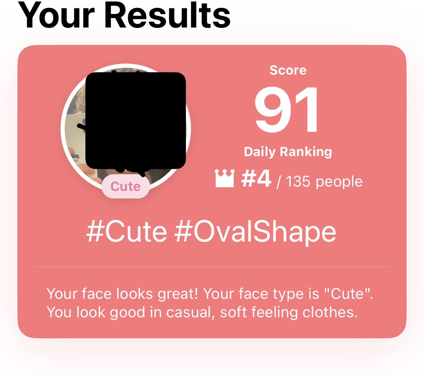Tap the crown icon beside the ranking
This screenshot has height=376, width=424.
pos(224,178)
